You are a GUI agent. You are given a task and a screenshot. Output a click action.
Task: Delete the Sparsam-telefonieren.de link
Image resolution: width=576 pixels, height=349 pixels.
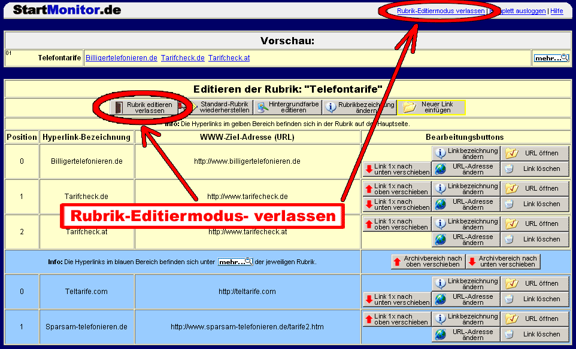(535, 334)
